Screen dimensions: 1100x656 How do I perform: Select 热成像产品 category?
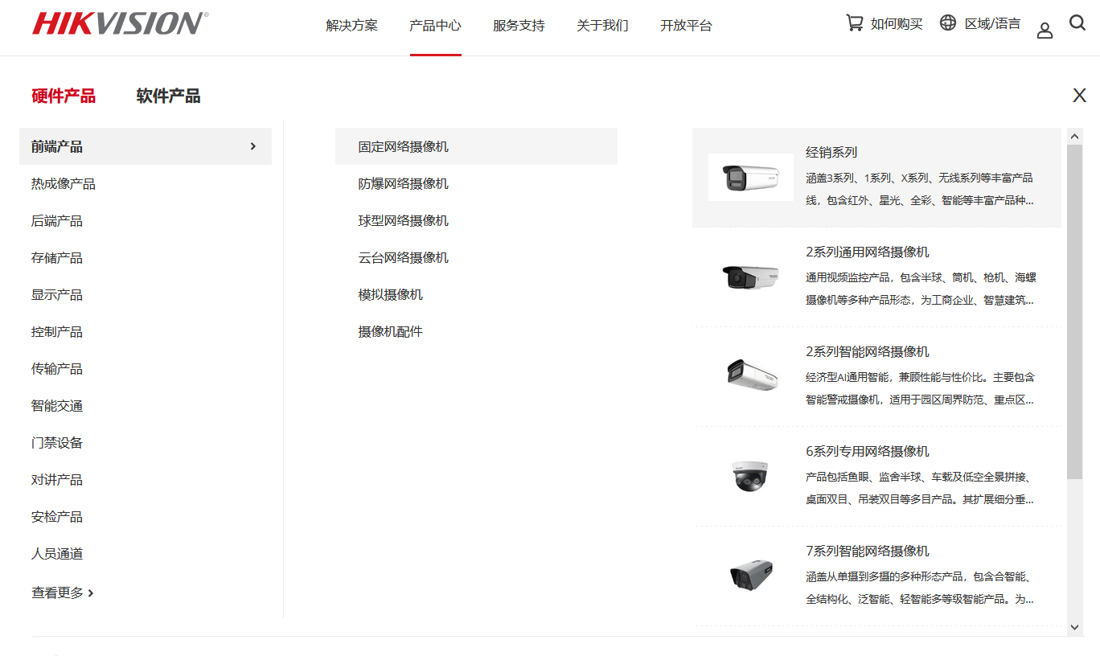click(x=64, y=184)
